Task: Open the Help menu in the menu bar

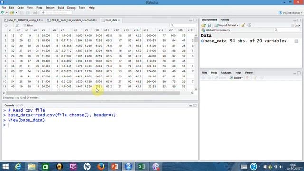Action: 91,8
